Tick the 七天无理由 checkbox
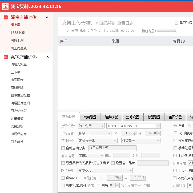The width and height of the screenshot is (193, 193). [175, 171]
